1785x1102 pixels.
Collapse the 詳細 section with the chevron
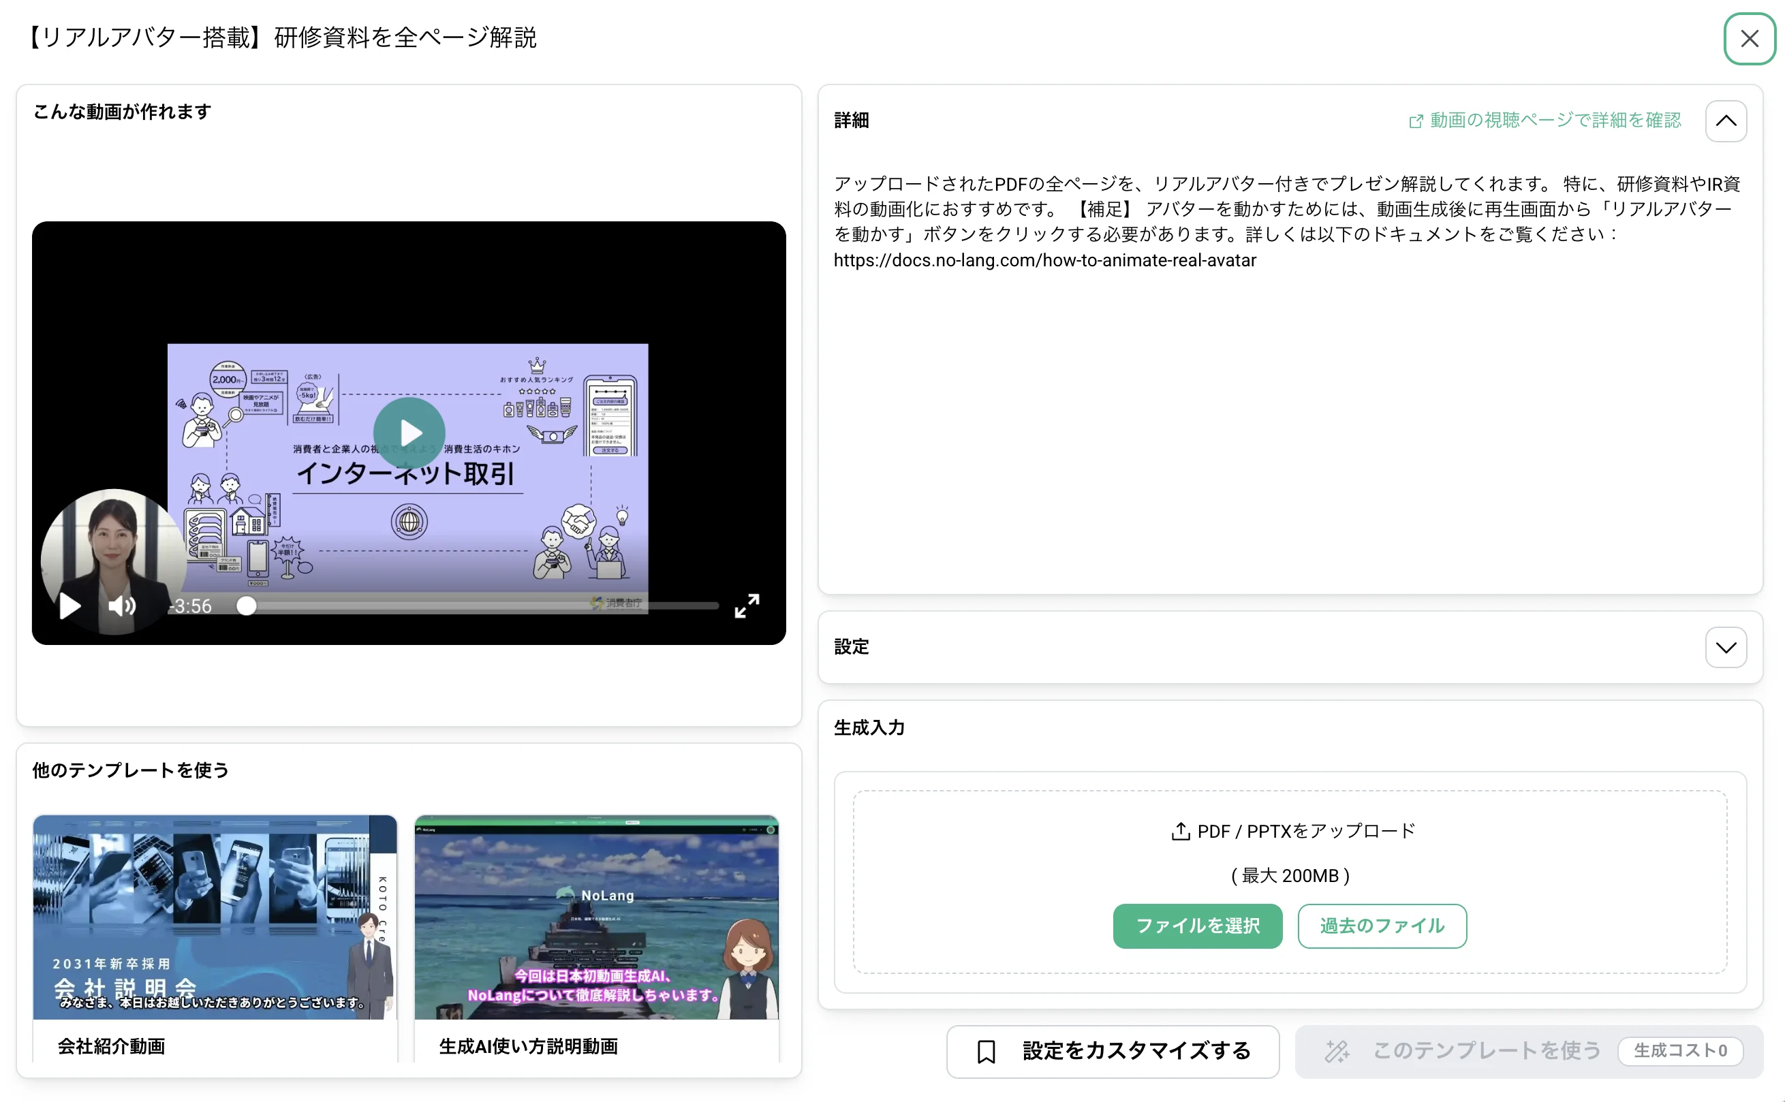tap(1725, 121)
